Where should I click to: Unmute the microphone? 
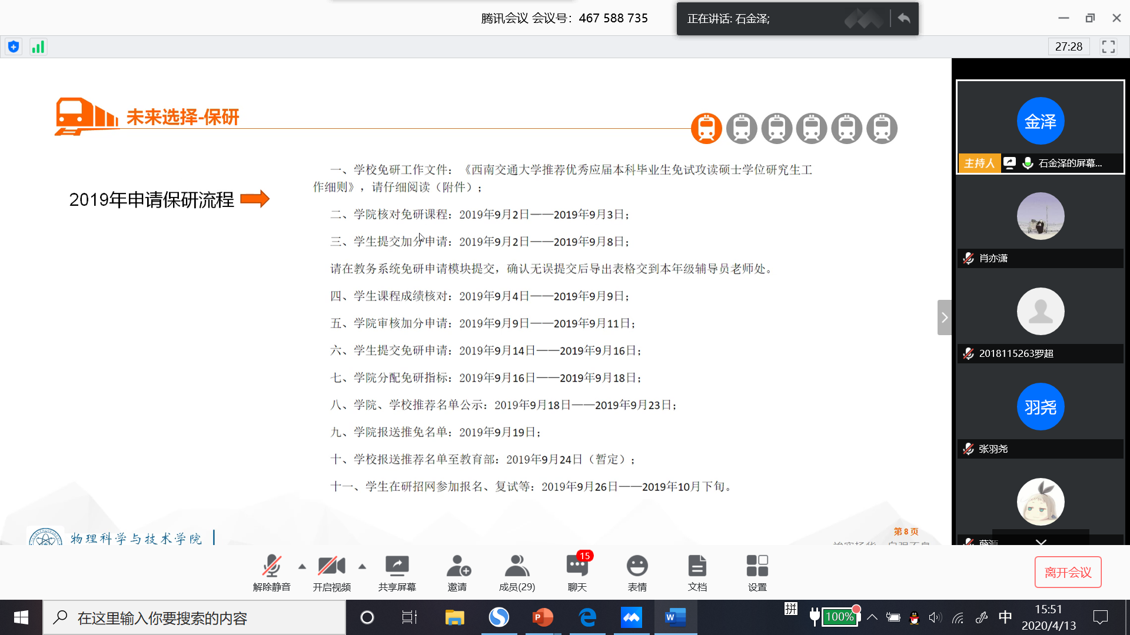click(271, 573)
